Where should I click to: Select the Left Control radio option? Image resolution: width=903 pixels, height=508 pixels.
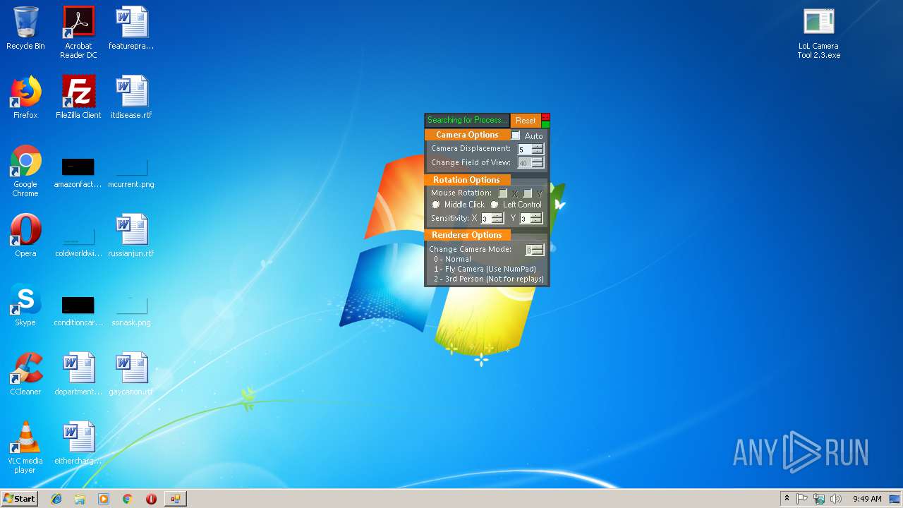click(495, 205)
